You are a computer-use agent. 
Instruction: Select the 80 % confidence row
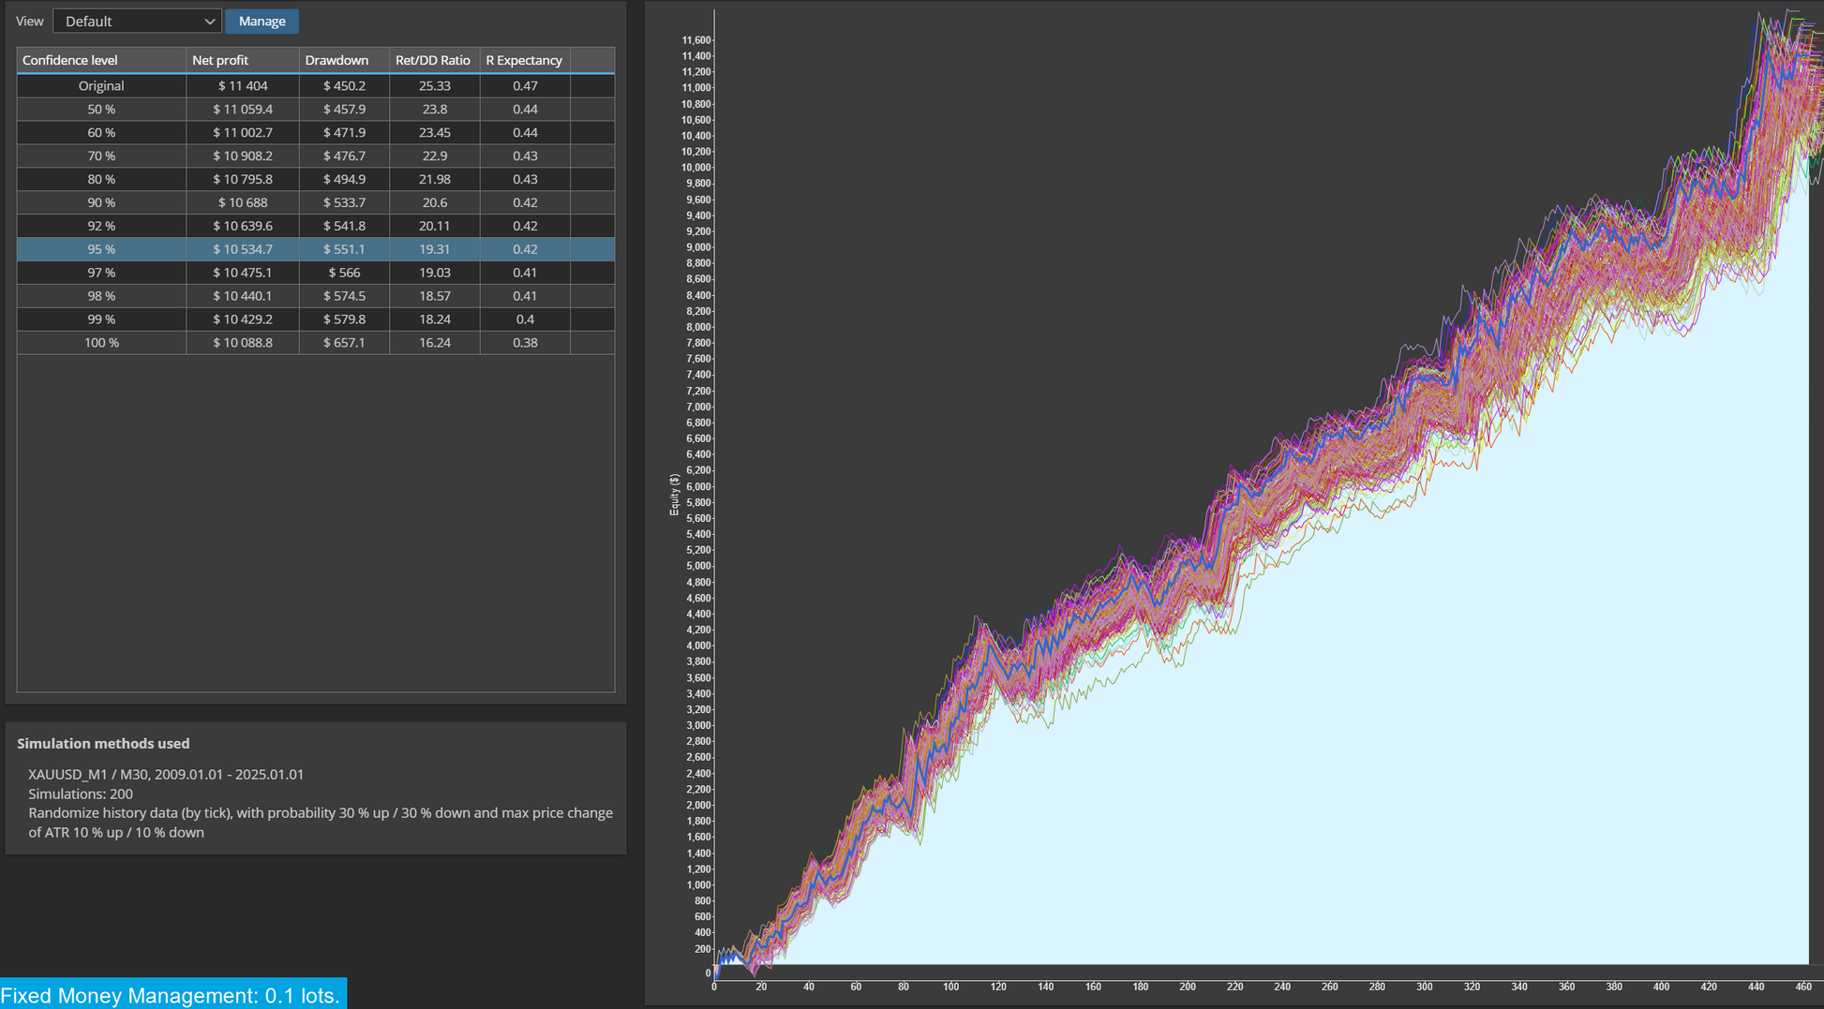(316, 179)
